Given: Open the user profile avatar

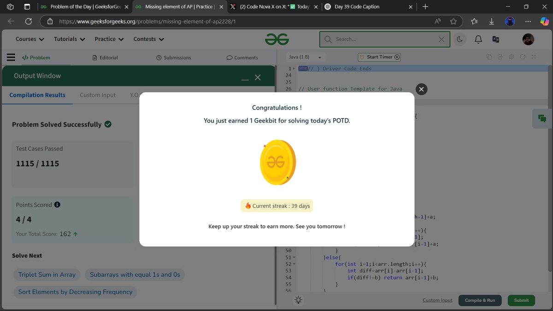Looking at the screenshot, I should coord(528,40).
